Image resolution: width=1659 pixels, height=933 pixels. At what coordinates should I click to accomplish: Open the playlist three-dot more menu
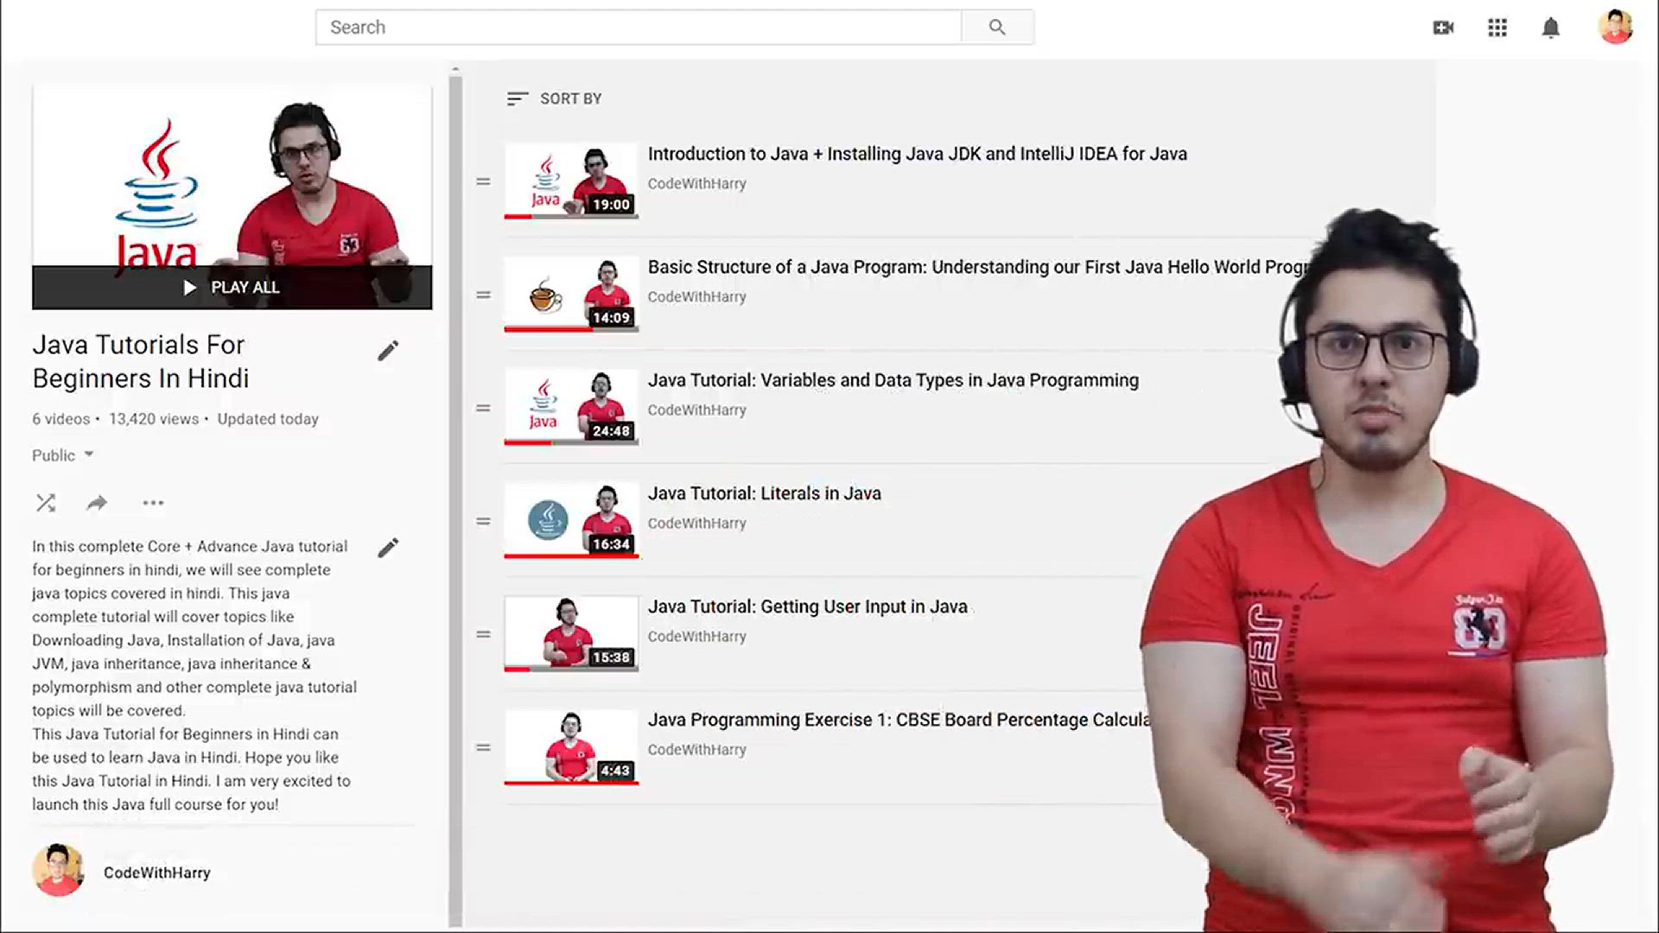pos(153,503)
